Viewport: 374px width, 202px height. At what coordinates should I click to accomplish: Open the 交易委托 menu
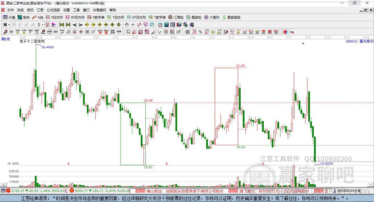99,10
